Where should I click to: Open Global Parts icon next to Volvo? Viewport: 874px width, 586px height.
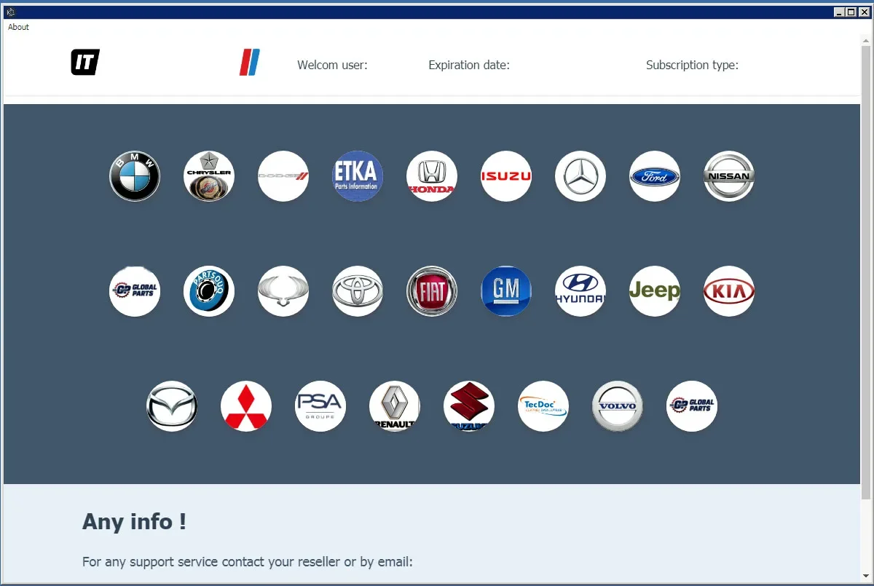click(x=692, y=406)
